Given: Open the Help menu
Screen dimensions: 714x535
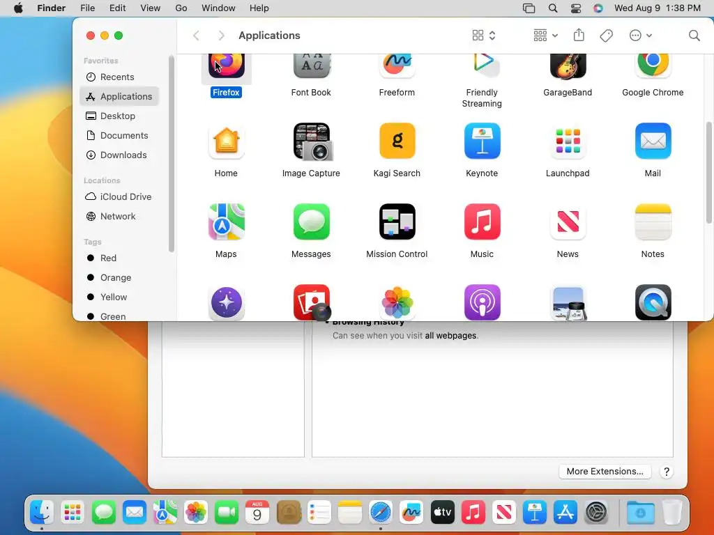Looking at the screenshot, I should 259,8.
